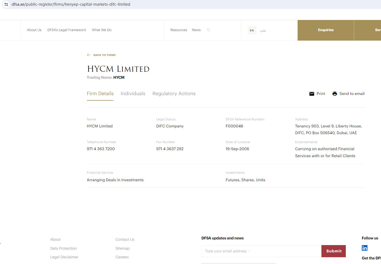Open the Individuals tab

pyautogui.click(x=133, y=94)
